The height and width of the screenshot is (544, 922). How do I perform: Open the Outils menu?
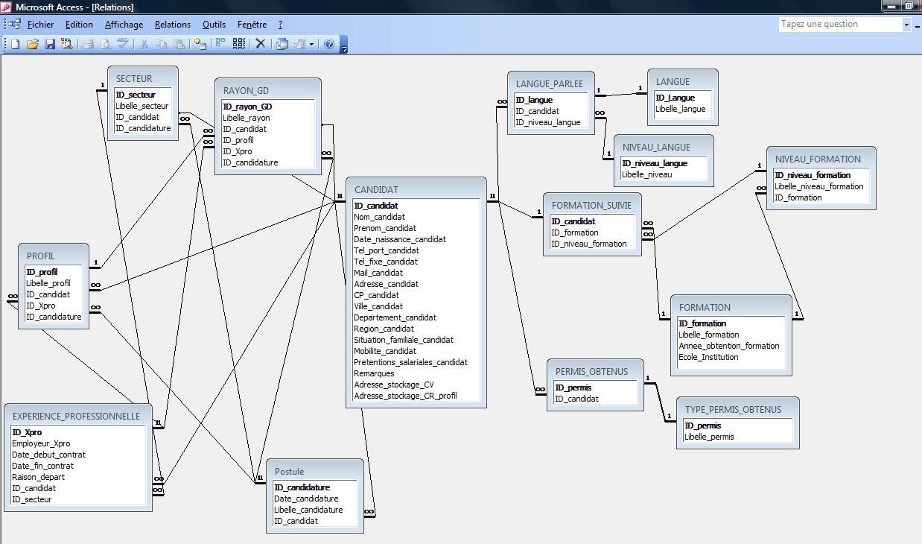(214, 25)
